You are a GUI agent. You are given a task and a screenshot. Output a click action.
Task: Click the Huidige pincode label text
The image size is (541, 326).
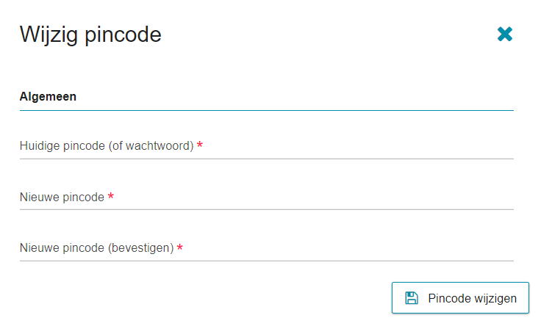point(107,146)
